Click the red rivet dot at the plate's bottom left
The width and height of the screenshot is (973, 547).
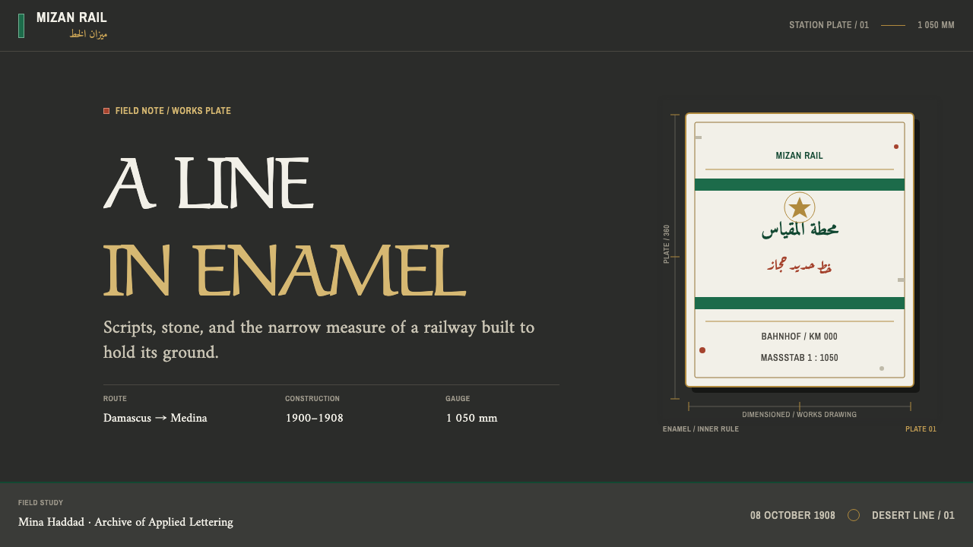pos(702,350)
